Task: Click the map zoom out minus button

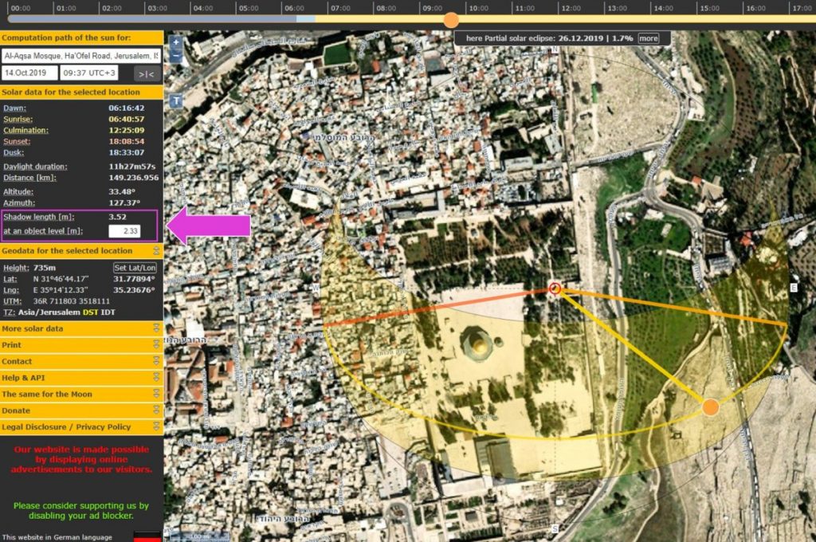Action: point(175,57)
